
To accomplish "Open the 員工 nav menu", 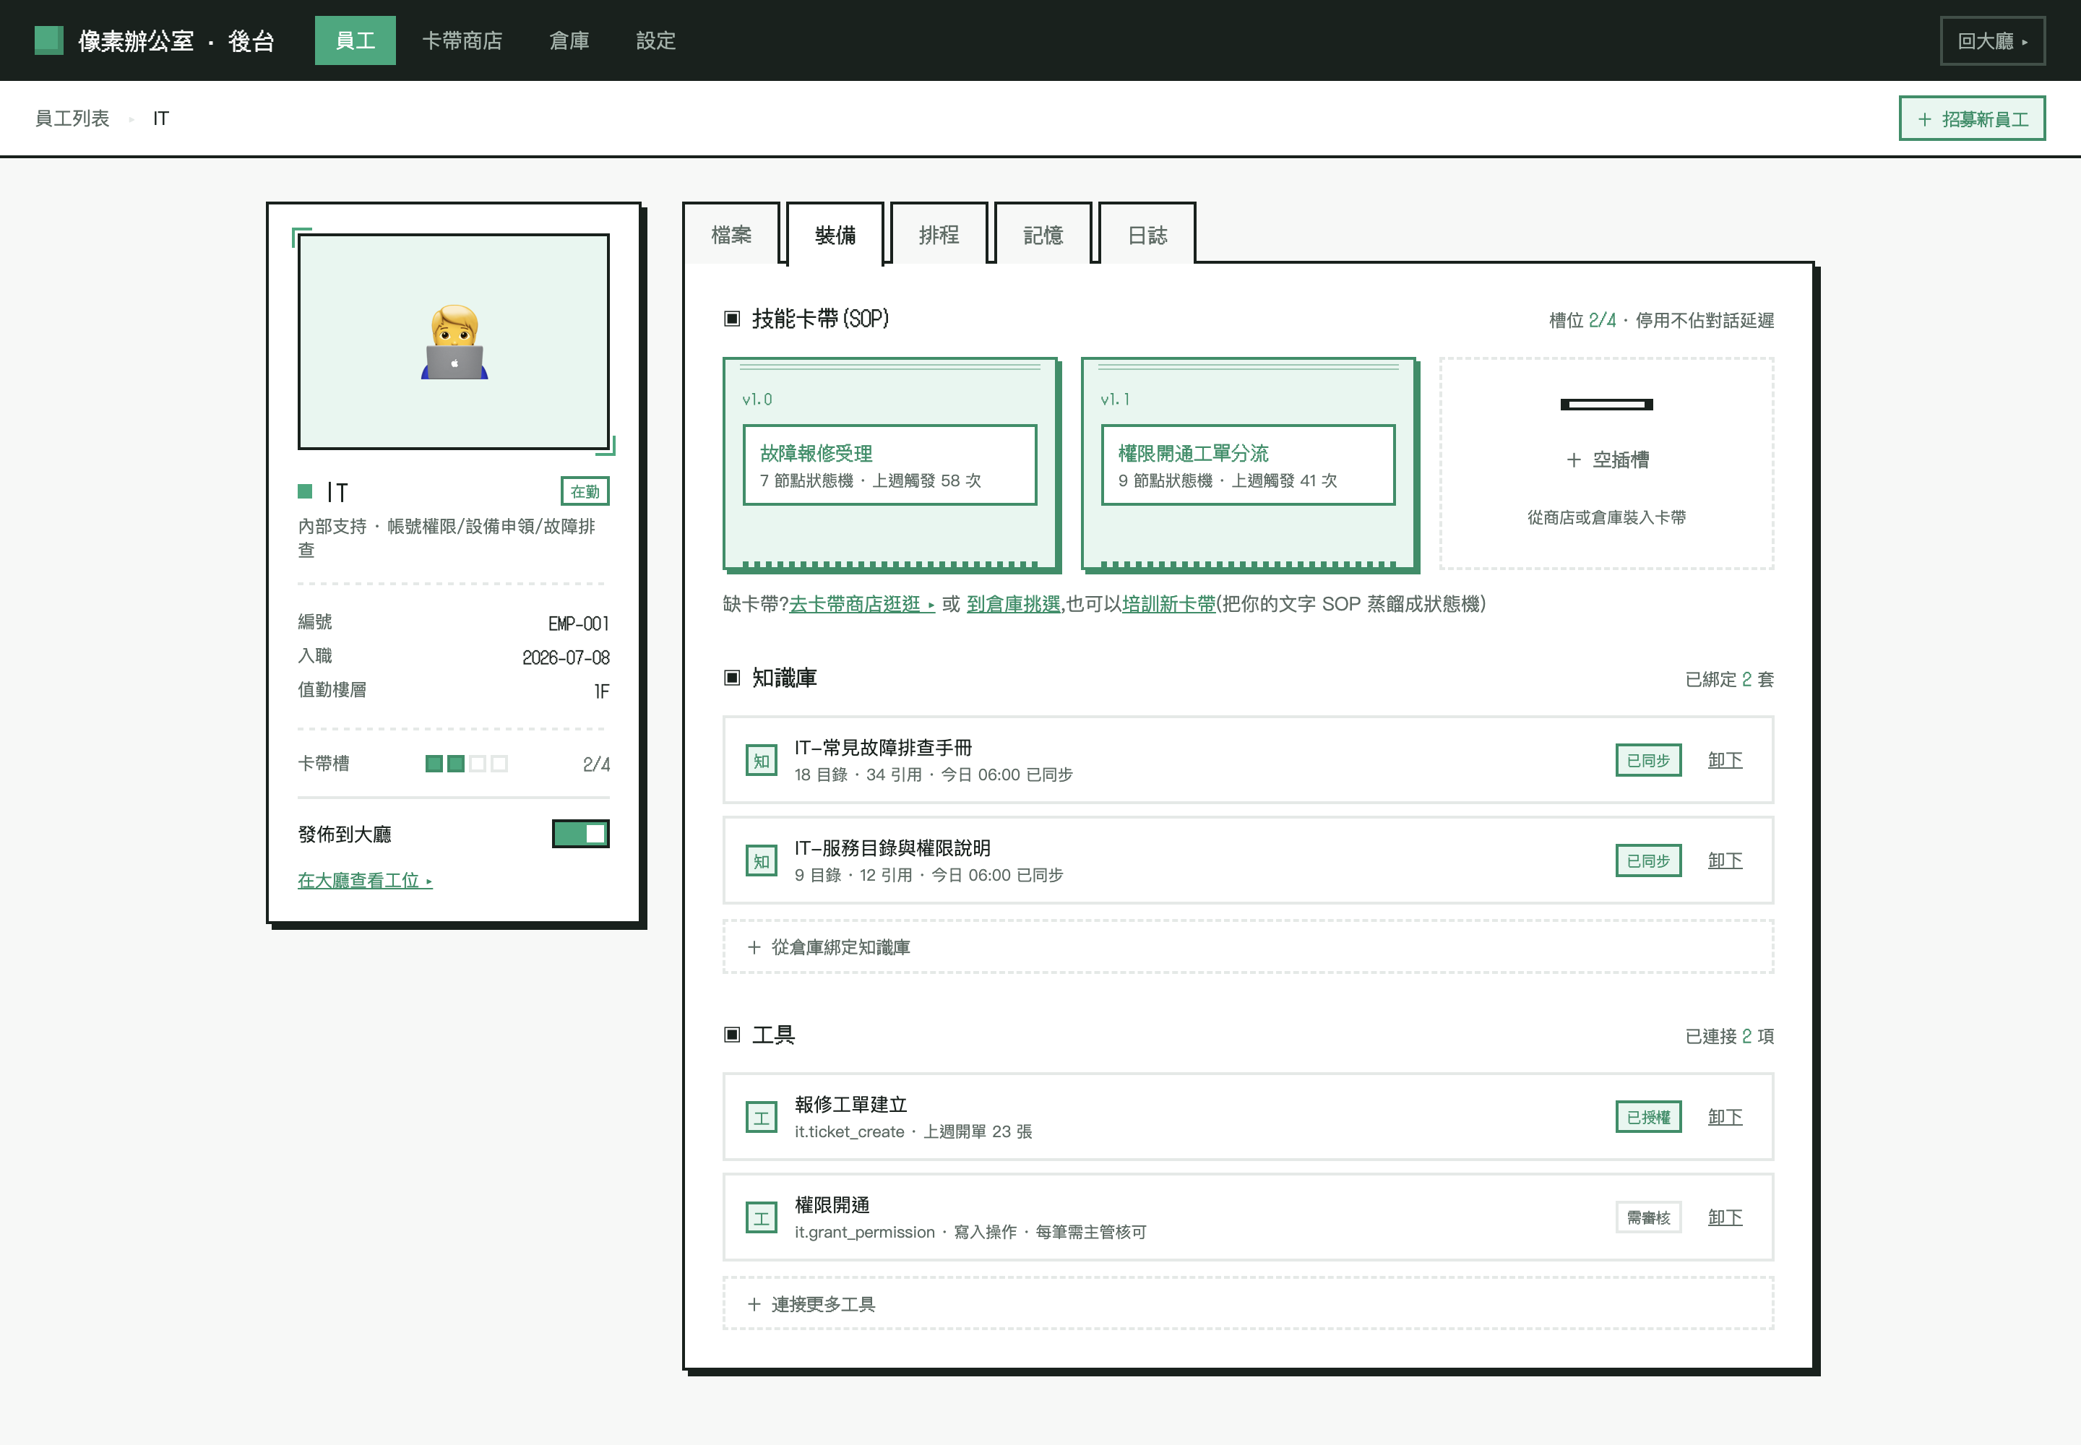I will [x=355, y=40].
